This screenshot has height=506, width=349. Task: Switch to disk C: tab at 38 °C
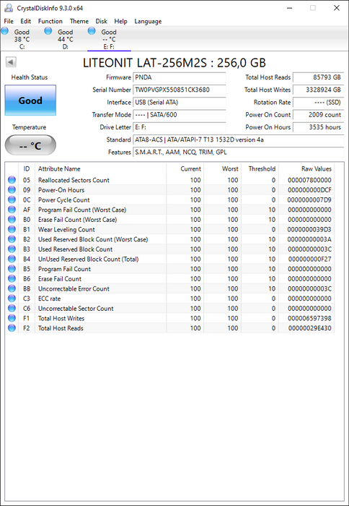pos(22,39)
